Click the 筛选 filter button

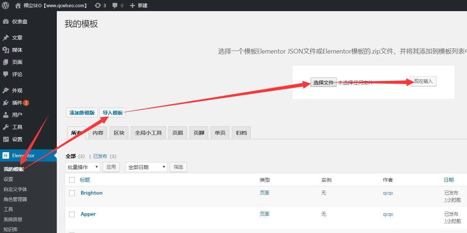point(178,167)
